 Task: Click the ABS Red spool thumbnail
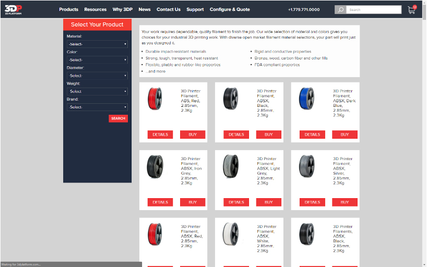point(155,99)
